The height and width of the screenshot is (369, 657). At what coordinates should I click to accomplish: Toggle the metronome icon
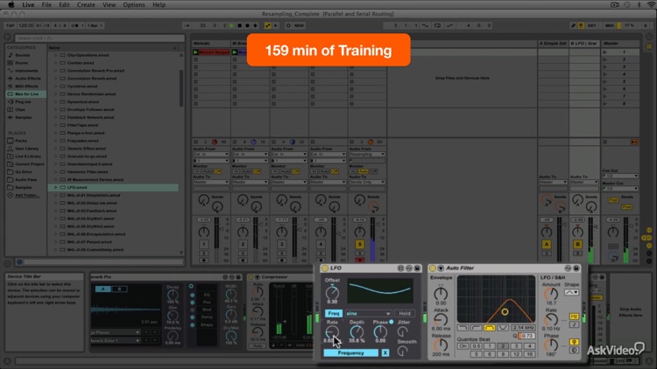pos(75,25)
